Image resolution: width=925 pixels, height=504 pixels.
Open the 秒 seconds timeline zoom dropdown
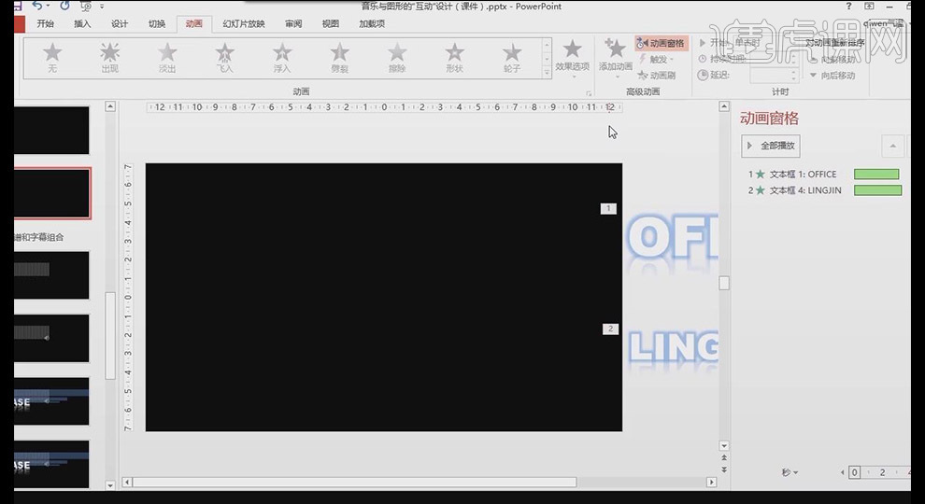point(790,472)
